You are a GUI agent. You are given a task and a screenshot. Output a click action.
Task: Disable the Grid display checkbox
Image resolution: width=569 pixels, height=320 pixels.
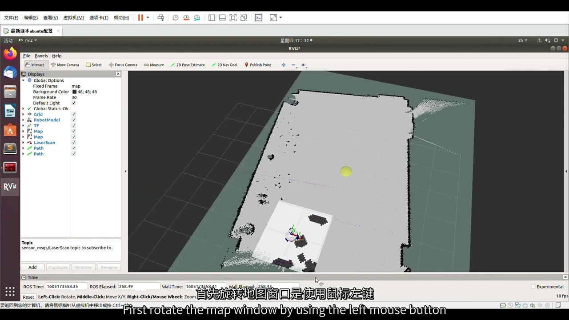[74, 114]
